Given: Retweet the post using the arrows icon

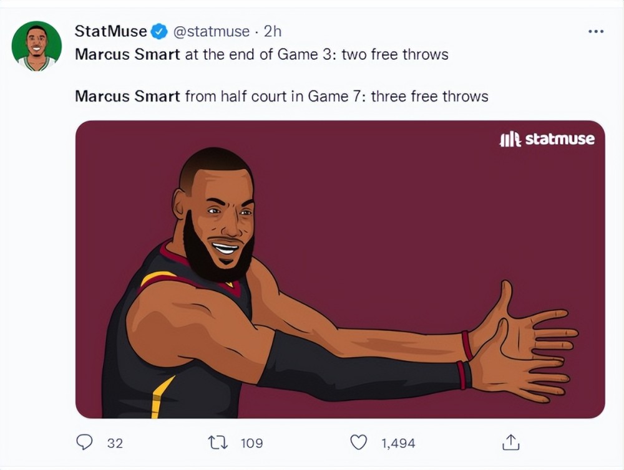Looking at the screenshot, I should 218,442.
